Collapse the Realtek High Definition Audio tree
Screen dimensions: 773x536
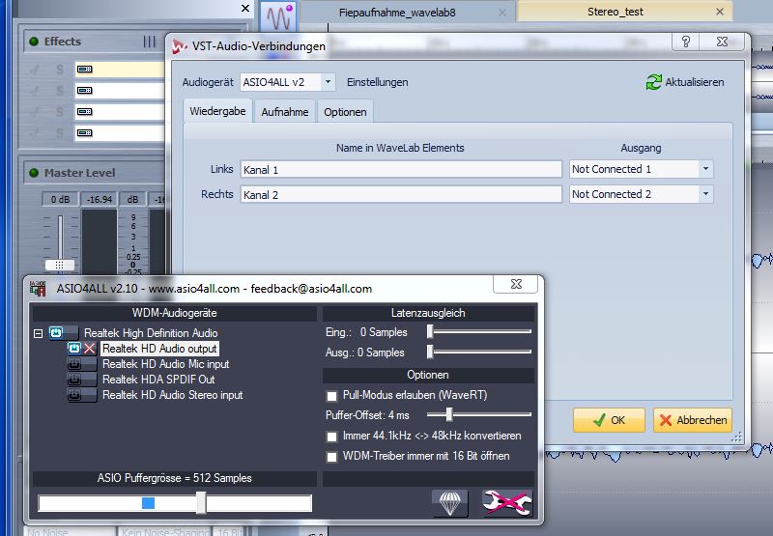point(39,333)
